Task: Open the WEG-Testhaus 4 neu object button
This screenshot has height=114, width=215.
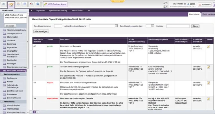Action: (55, 4)
